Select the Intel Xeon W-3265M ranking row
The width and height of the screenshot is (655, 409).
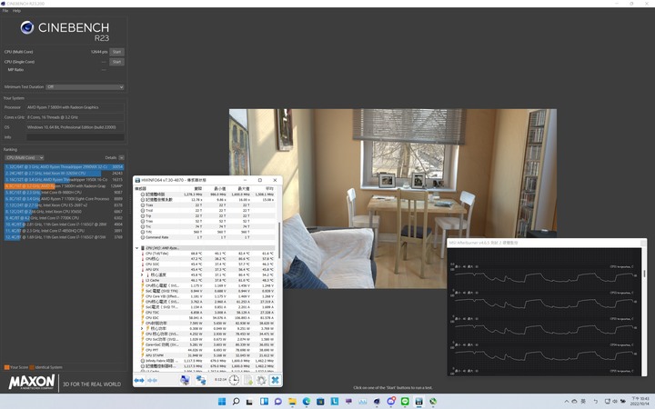pyautogui.click(x=64, y=173)
